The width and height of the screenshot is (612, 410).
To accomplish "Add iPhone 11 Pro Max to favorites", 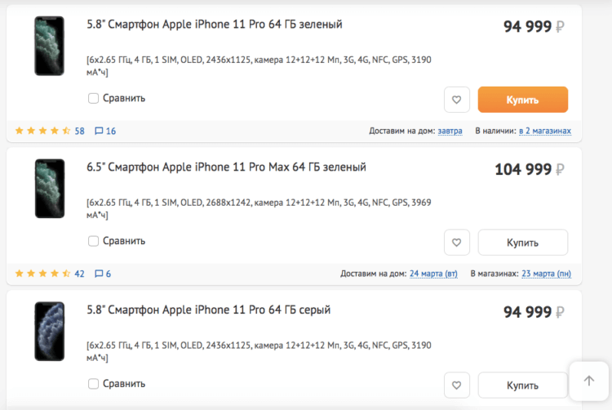I will click(457, 243).
